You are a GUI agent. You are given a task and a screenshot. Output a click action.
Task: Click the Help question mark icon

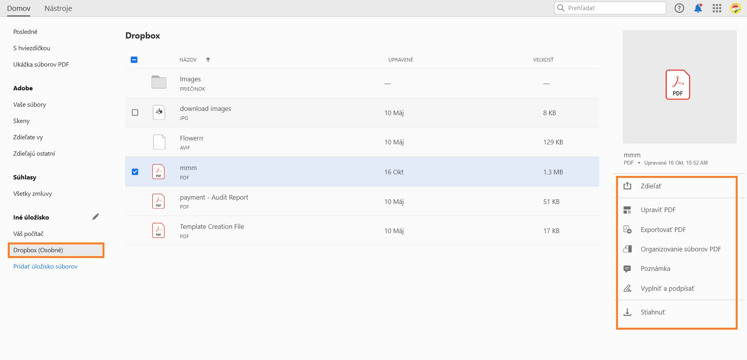click(679, 8)
